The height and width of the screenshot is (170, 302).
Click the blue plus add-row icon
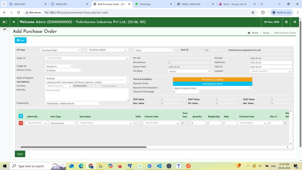[21, 116]
